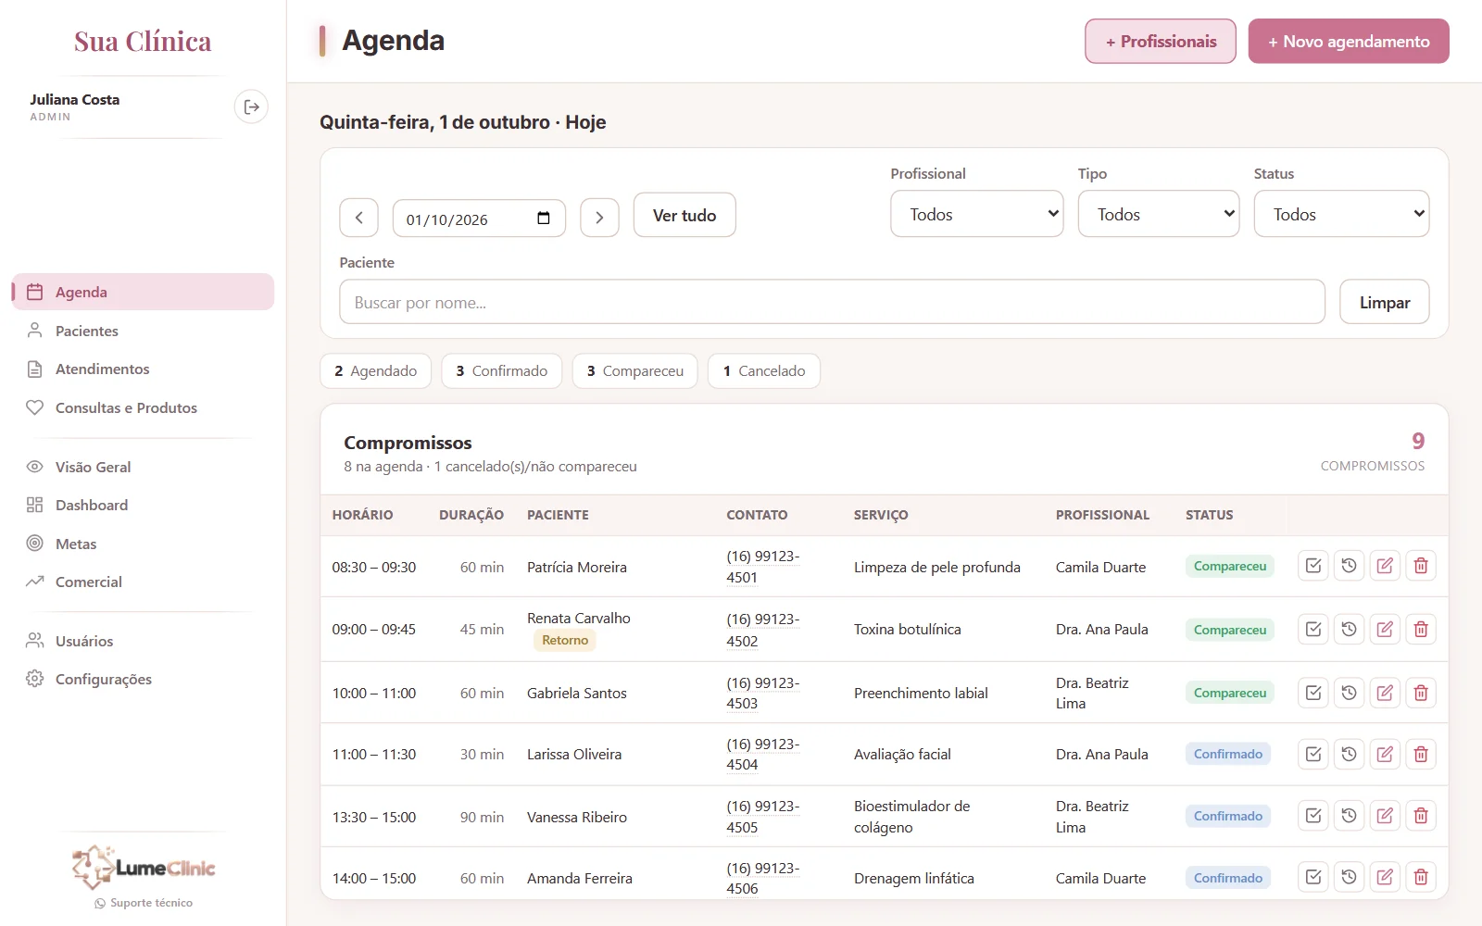Image resolution: width=1482 pixels, height=926 pixels.
Task: Delete Gabriela Santos appointment
Action: click(1421, 693)
